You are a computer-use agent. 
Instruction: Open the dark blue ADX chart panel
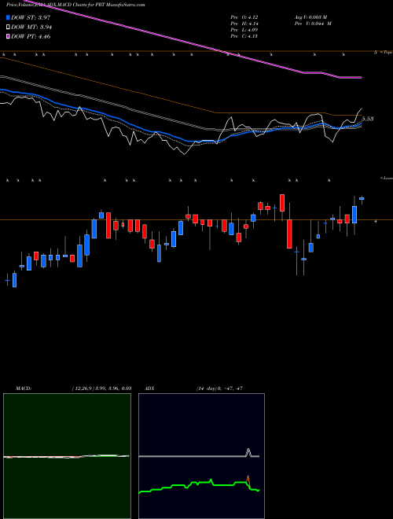tap(201, 456)
